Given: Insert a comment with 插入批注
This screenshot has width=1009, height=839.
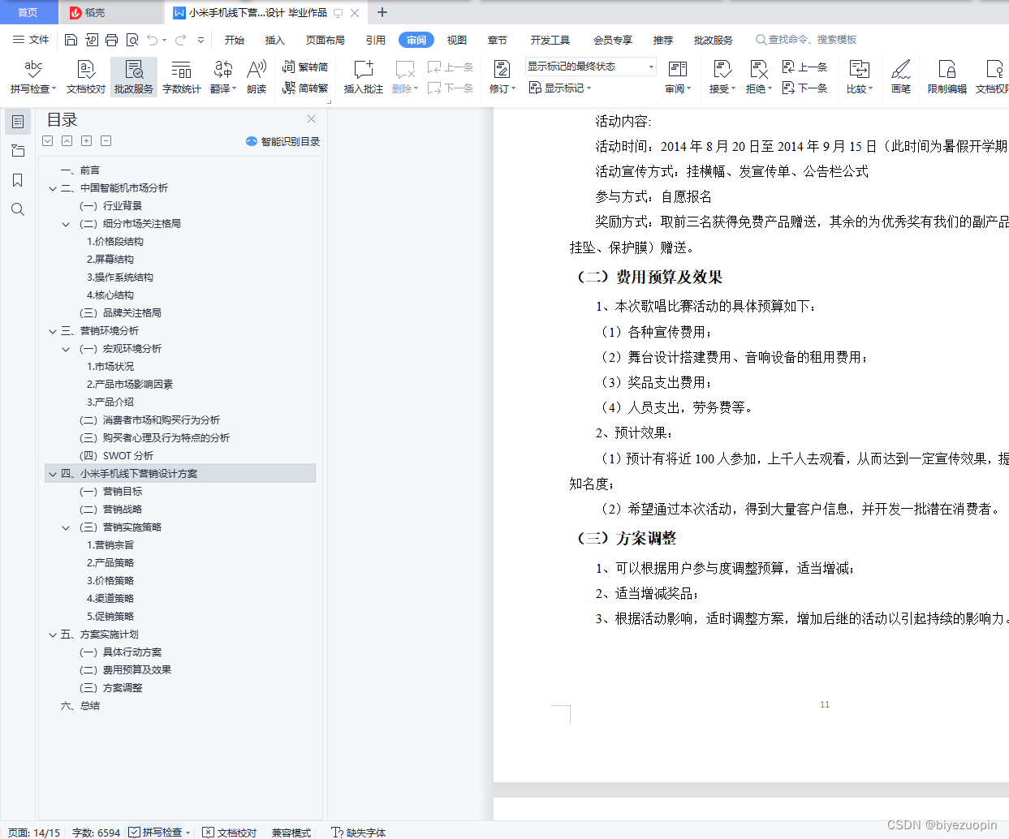Looking at the screenshot, I should click(x=364, y=77).
